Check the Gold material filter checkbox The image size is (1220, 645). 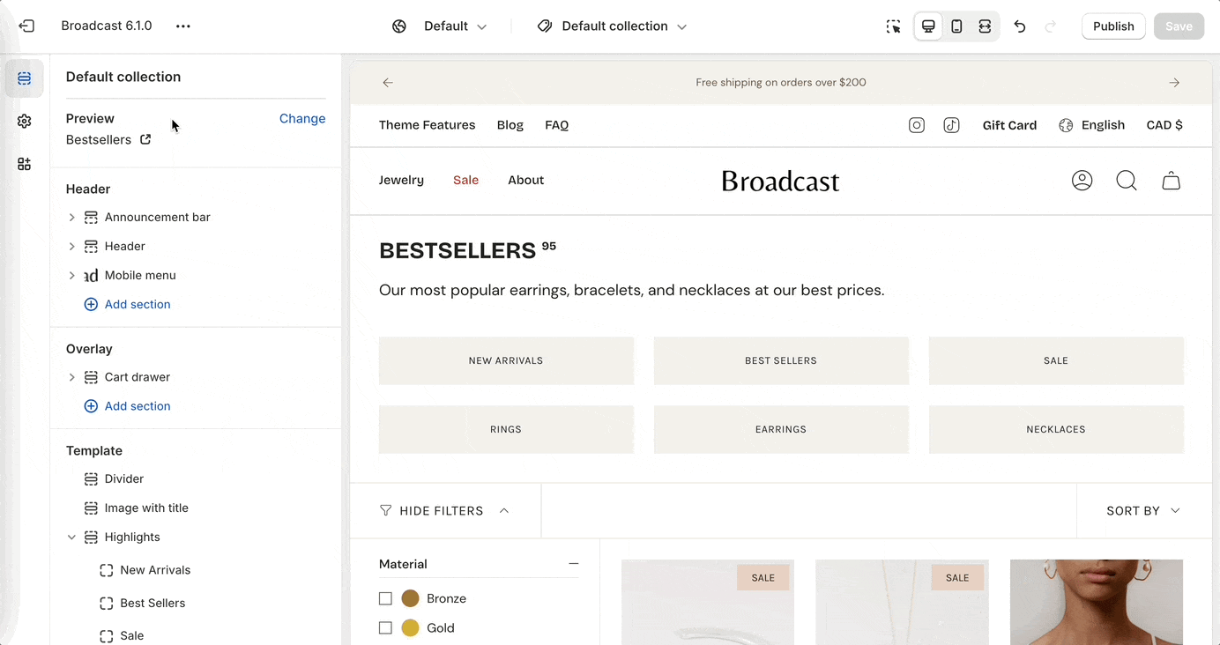click(x=385, y=628)
